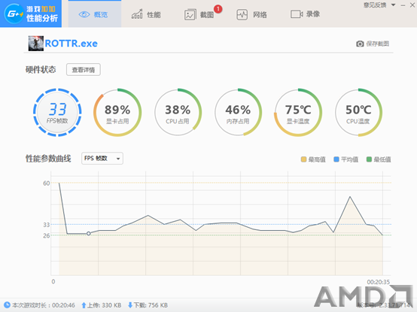Click the 75℃ 显卡温度 gauge
The image size is (417, 312).
(298, 112)
